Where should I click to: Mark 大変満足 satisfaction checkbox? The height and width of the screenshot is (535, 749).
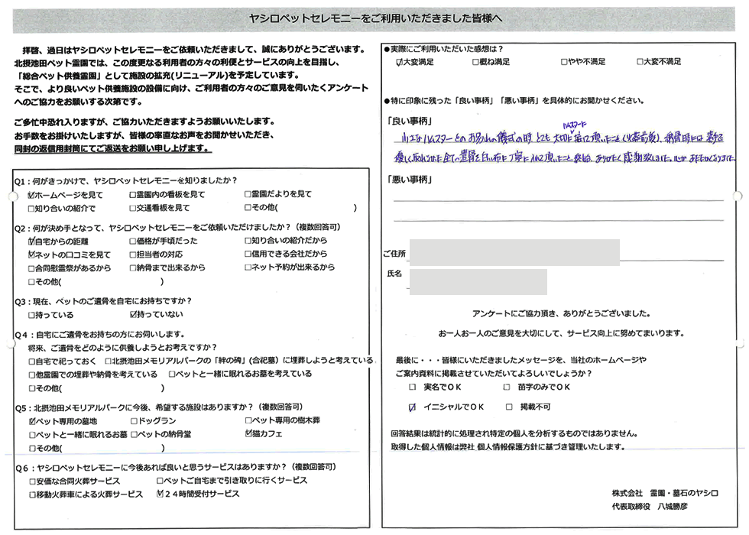pyautogui.click(x=398, y=62)
